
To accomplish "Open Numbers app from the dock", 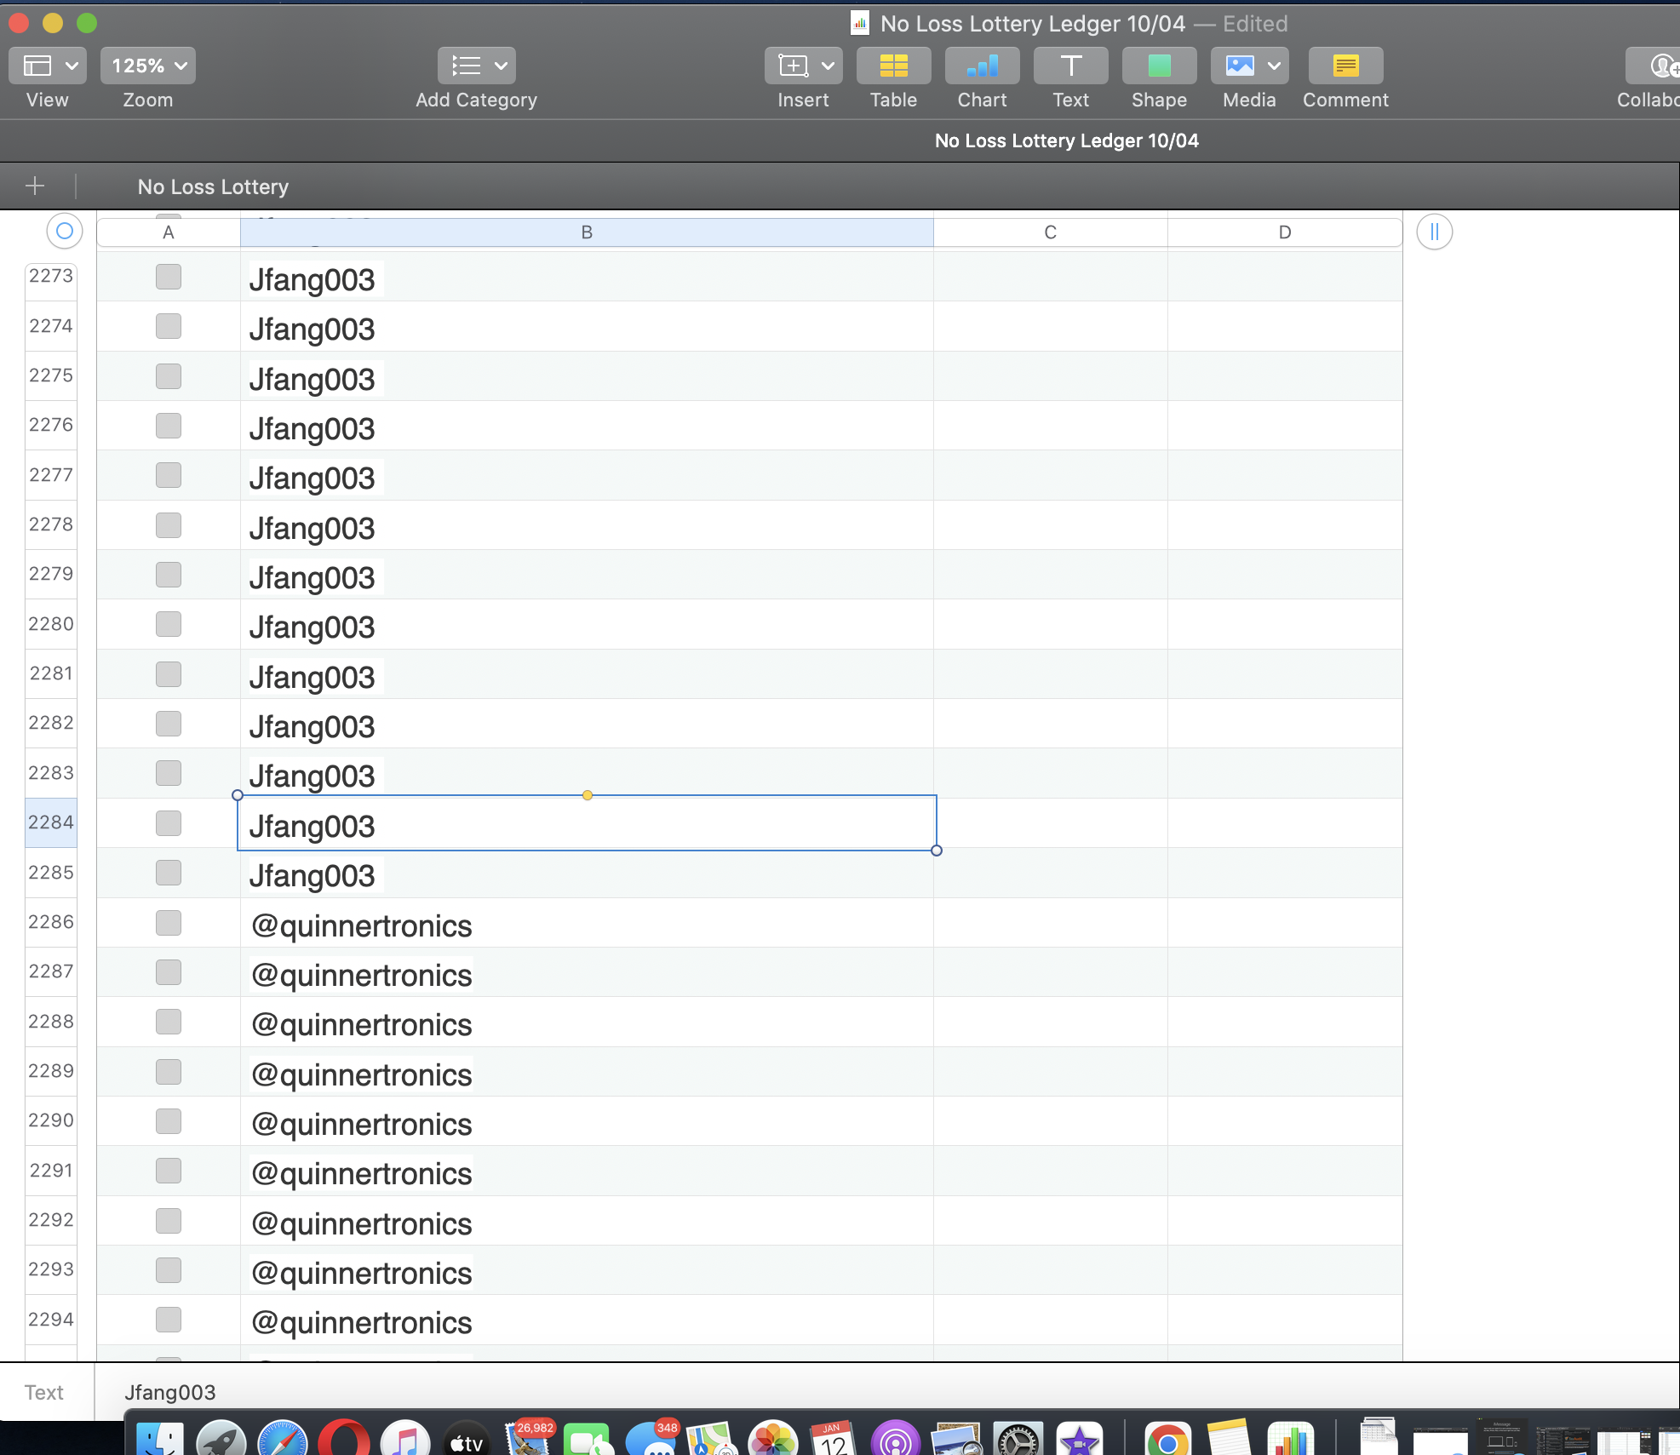I will pos(1291,1440).
